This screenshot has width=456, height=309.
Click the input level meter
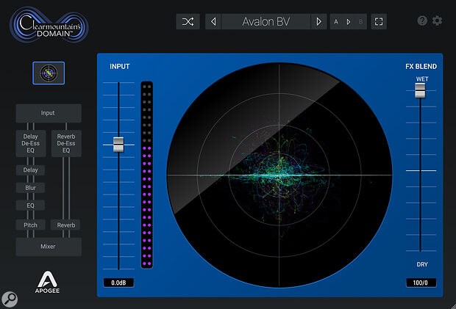tap(147, 175)
